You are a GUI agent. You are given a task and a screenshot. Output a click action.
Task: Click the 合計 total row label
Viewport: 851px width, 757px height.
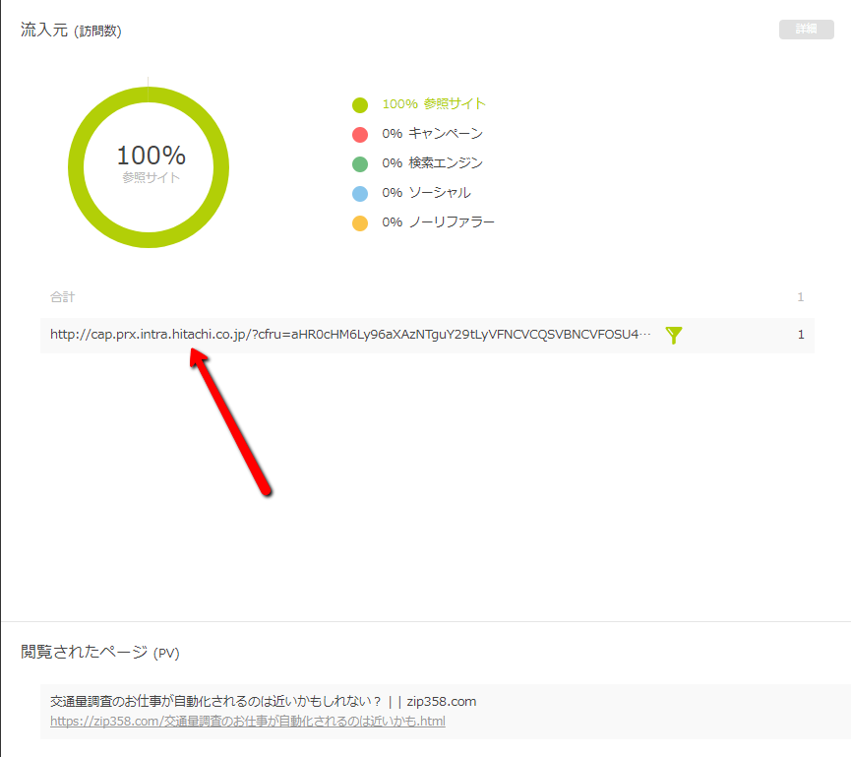click(62, 297)
